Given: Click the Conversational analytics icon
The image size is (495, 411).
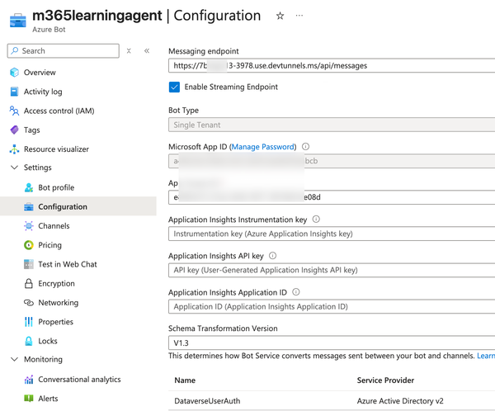Looking at the screenshot, I should coord(29,380).
